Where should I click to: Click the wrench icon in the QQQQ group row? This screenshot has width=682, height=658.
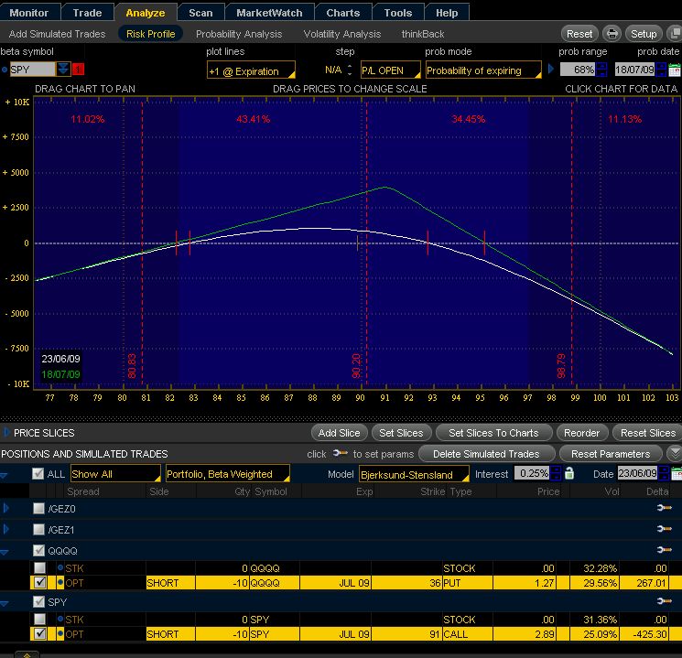coord(664,551)
